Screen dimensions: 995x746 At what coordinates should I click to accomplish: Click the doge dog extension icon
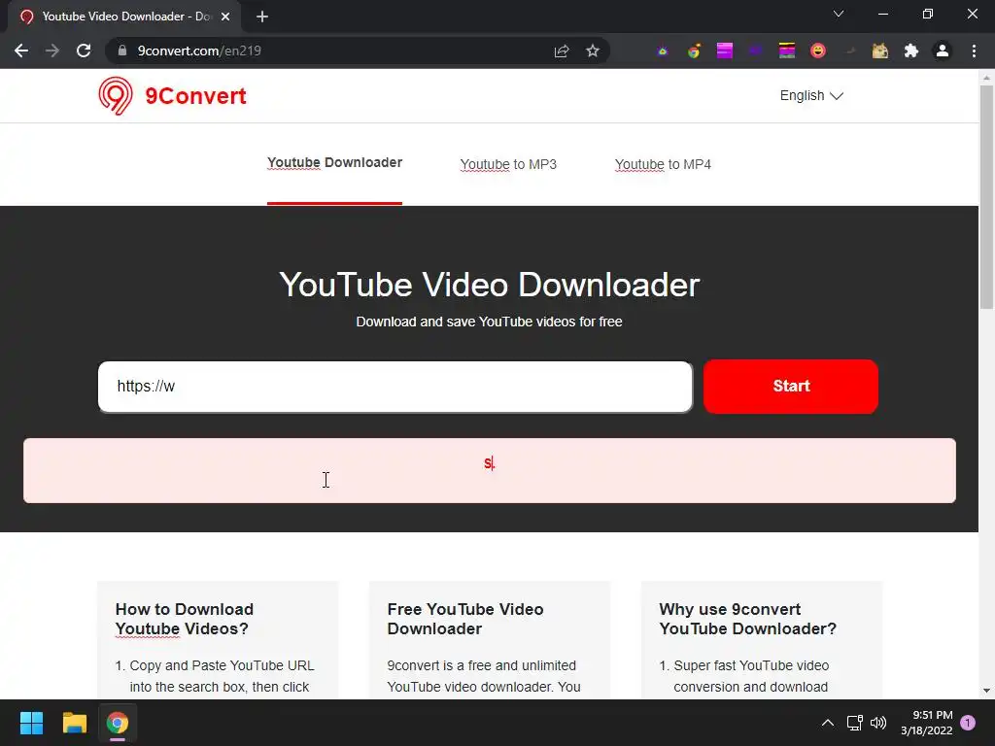(880, 51)
